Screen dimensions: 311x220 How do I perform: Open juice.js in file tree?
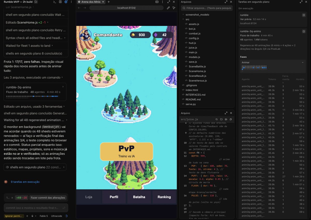tap(193, 48)
